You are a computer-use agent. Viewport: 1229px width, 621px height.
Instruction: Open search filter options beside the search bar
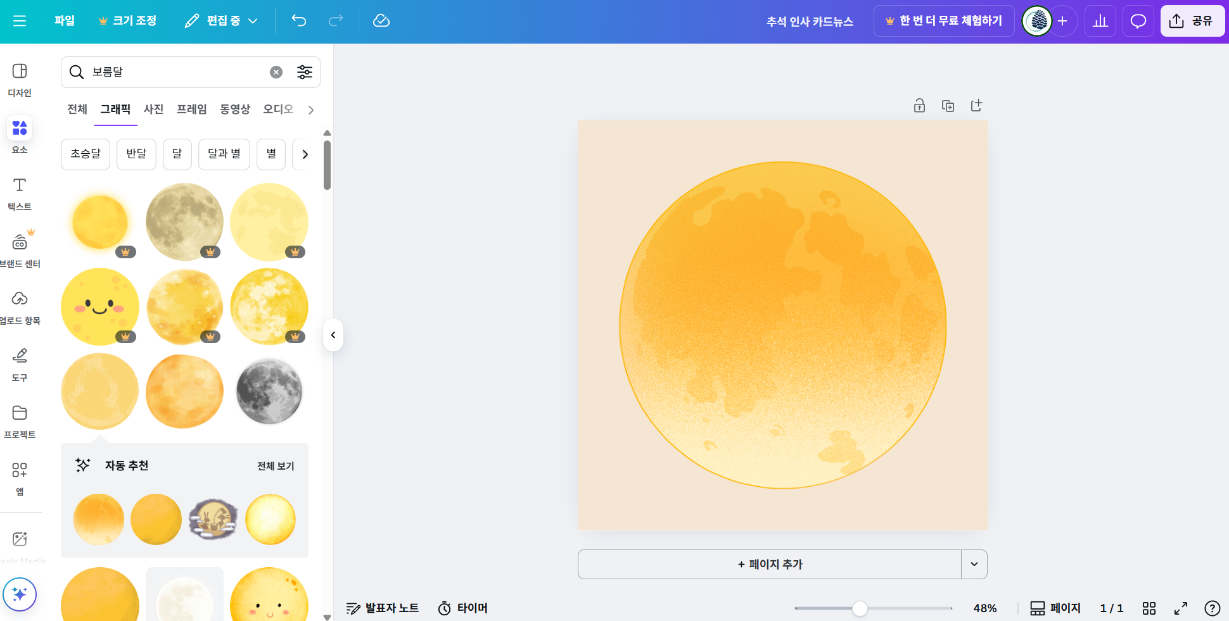click(x=305, y=72)
